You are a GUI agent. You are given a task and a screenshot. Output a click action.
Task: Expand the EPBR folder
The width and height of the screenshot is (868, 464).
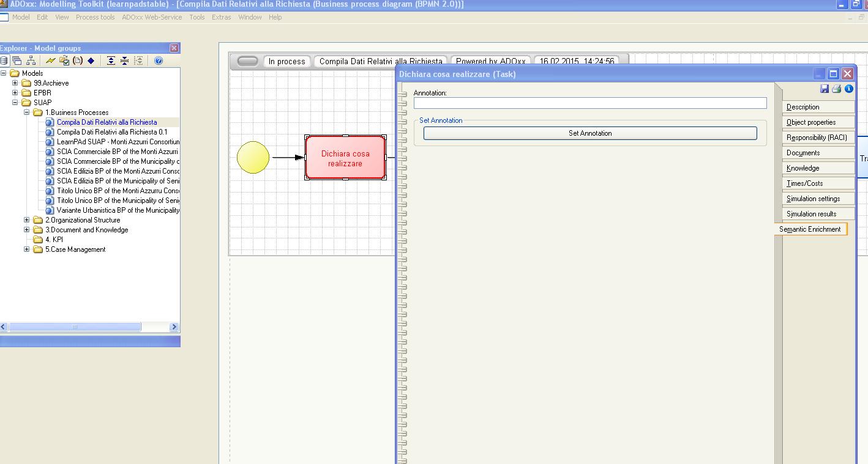click(x=15, y=93)
